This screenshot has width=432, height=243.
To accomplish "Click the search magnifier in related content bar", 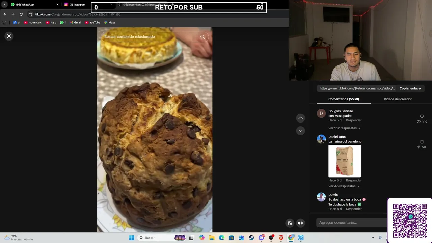I will tap(202, 37).
